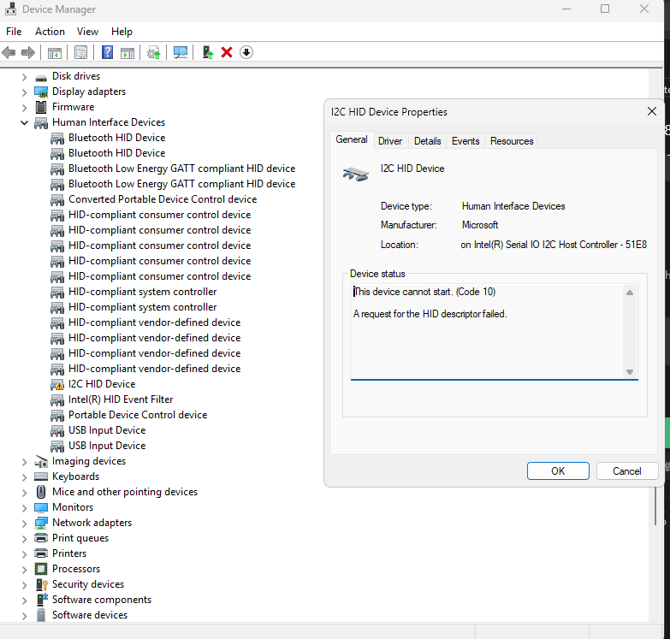Toggle the Show/Hide Action Pane toolbar icon

pos(127,52)
